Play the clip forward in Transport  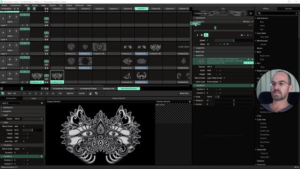point(206,35)
